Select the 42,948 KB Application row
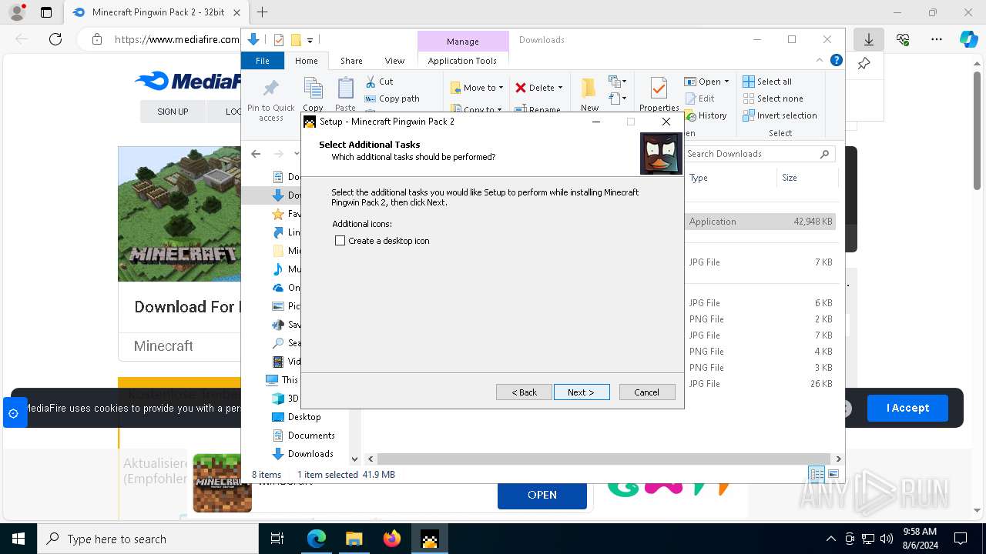This screenshot has width=986, height=554. pyautogui.click(x=760, y=222)
